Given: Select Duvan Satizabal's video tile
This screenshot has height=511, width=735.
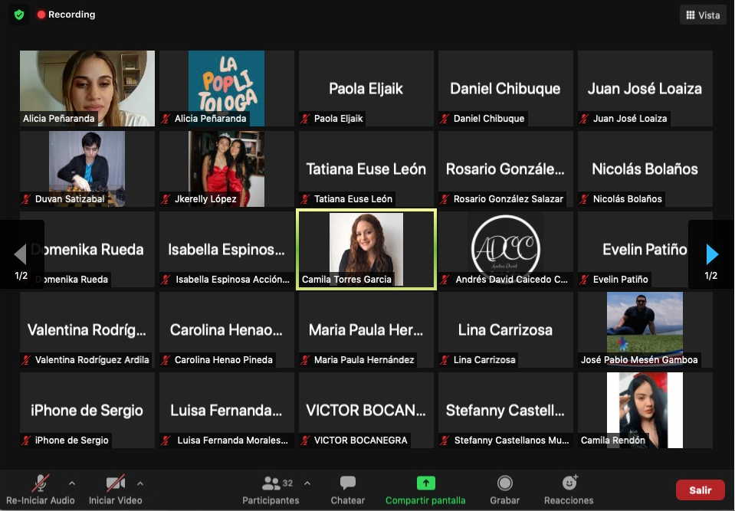Looking at the screenshot, I should point(87,169).
